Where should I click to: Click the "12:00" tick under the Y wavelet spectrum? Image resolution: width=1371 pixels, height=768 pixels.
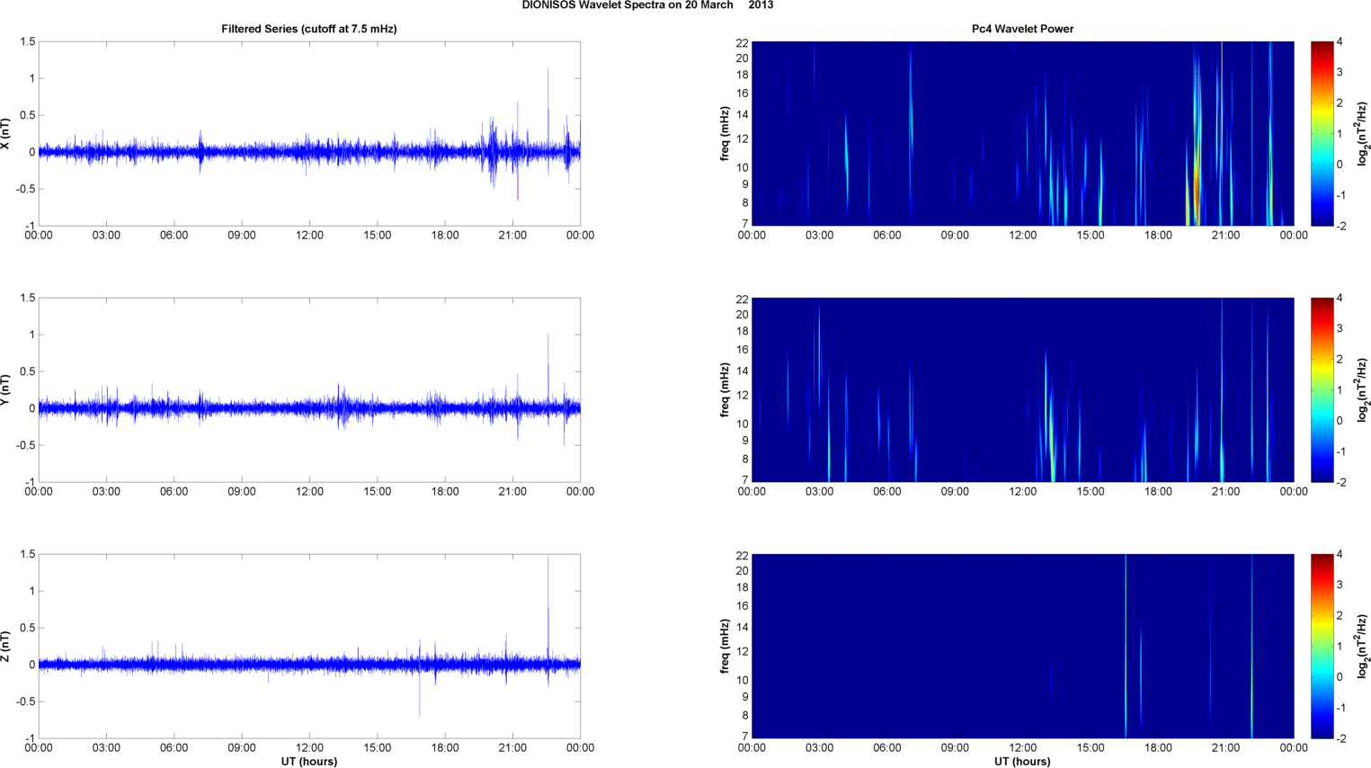pos(1022,492)
